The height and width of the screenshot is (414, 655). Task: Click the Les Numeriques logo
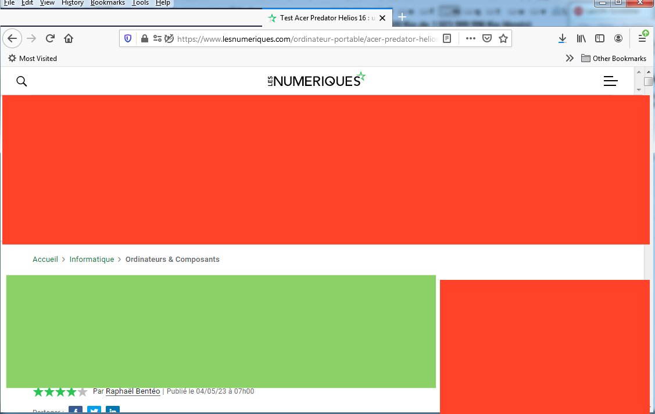coord(316,80)
